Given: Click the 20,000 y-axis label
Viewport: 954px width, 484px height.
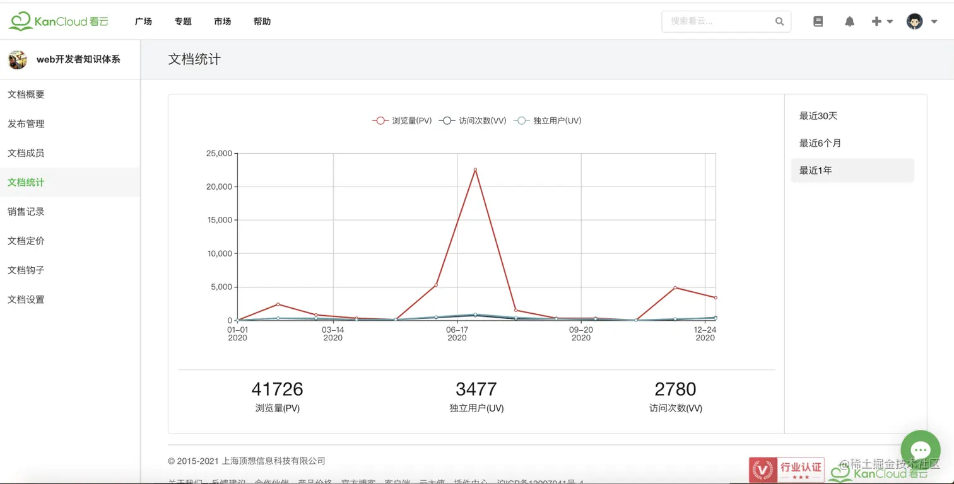Looking at the screenshot, I should (x=219, y=187).
